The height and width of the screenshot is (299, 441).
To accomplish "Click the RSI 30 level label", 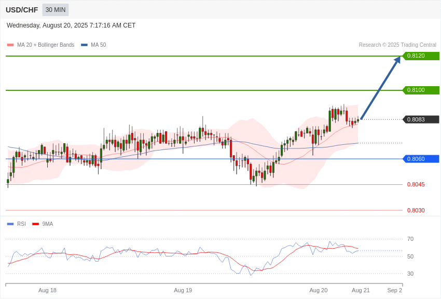I will [x=410, y=274].
